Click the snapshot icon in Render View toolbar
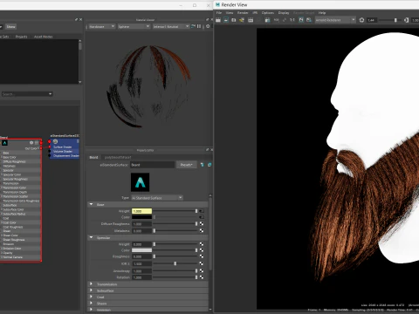The width and height of the screenshot is (419, 314). point(234,20)
